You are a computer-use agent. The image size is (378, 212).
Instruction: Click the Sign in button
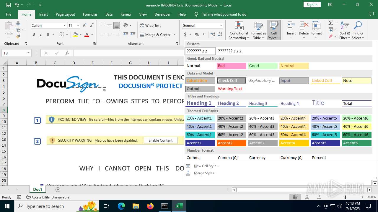pos(312,5)
